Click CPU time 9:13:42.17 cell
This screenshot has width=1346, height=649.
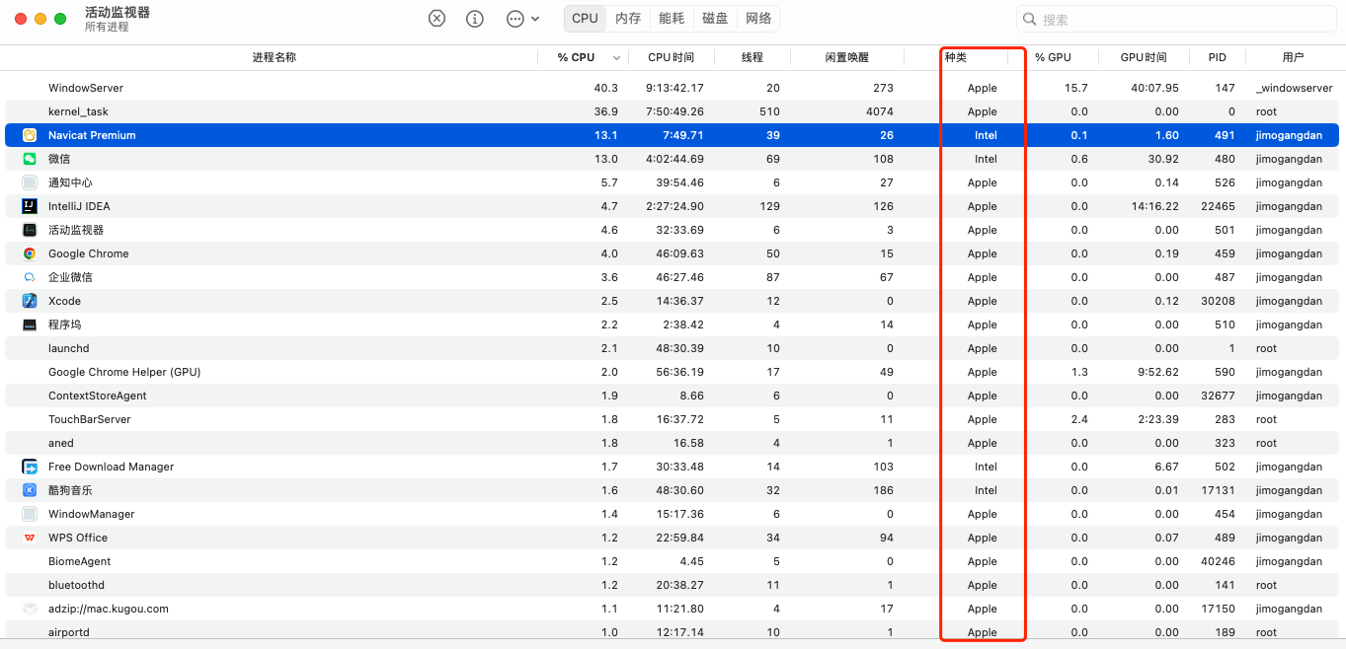[674, 88]
